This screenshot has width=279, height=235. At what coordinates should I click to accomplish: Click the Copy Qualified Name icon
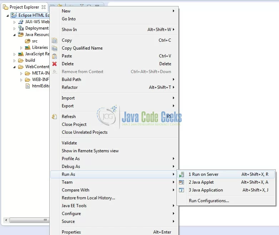[x=54, y=48]
